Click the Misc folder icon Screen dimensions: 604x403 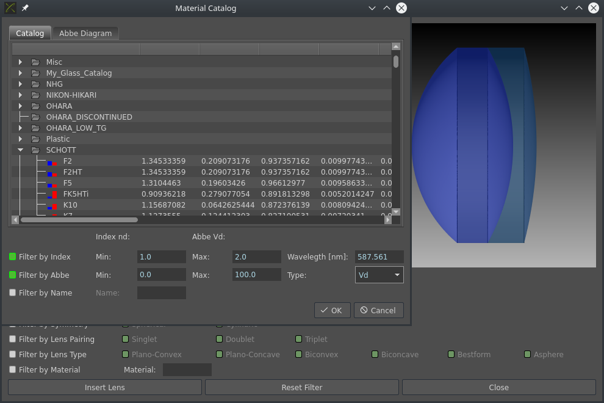[x=36, y=62]
